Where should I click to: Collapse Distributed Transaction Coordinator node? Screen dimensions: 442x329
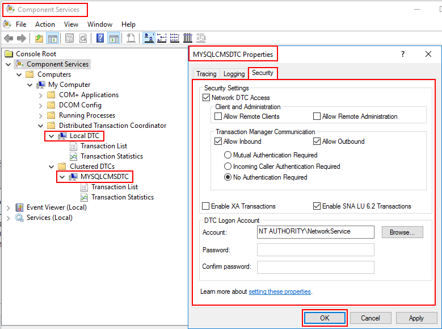click(x=41, y=126)
